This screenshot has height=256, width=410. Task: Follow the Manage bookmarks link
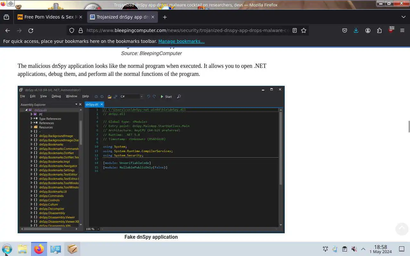click(181, 41)
